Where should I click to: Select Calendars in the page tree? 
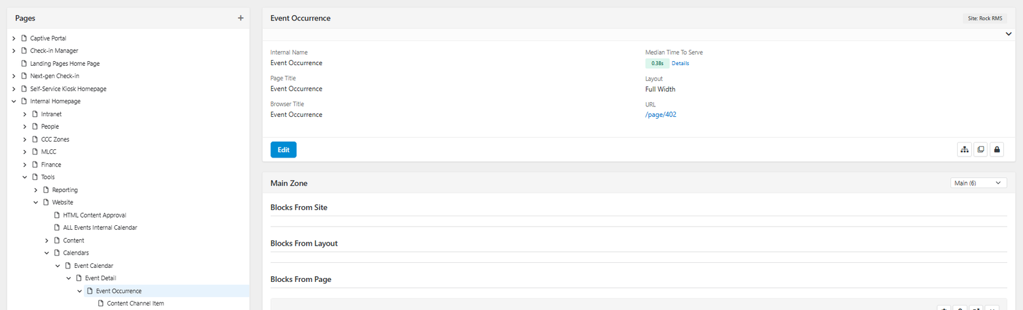click(76, 253)
